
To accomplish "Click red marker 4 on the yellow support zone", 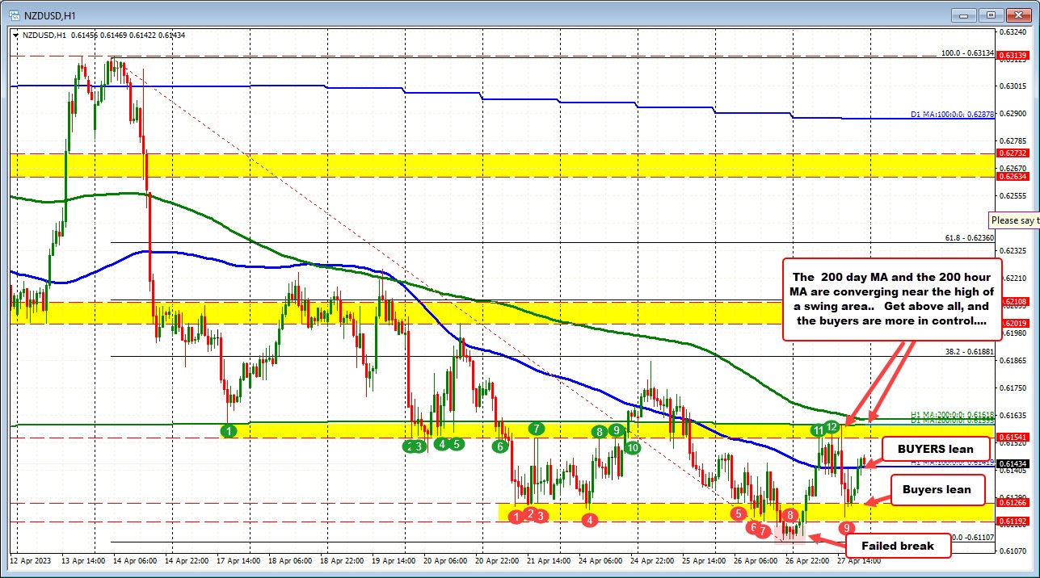I will tap(589, 520).
